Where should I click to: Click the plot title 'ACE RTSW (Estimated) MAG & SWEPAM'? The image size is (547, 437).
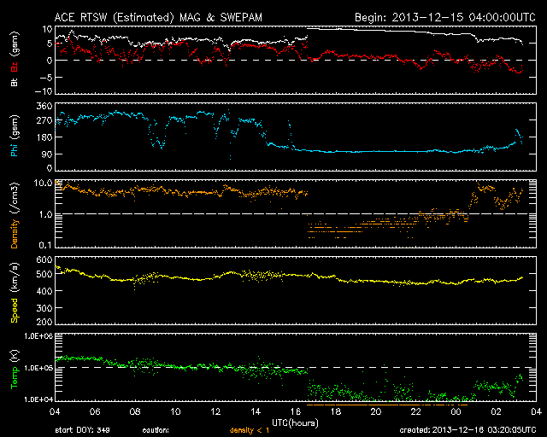[158, 17]
